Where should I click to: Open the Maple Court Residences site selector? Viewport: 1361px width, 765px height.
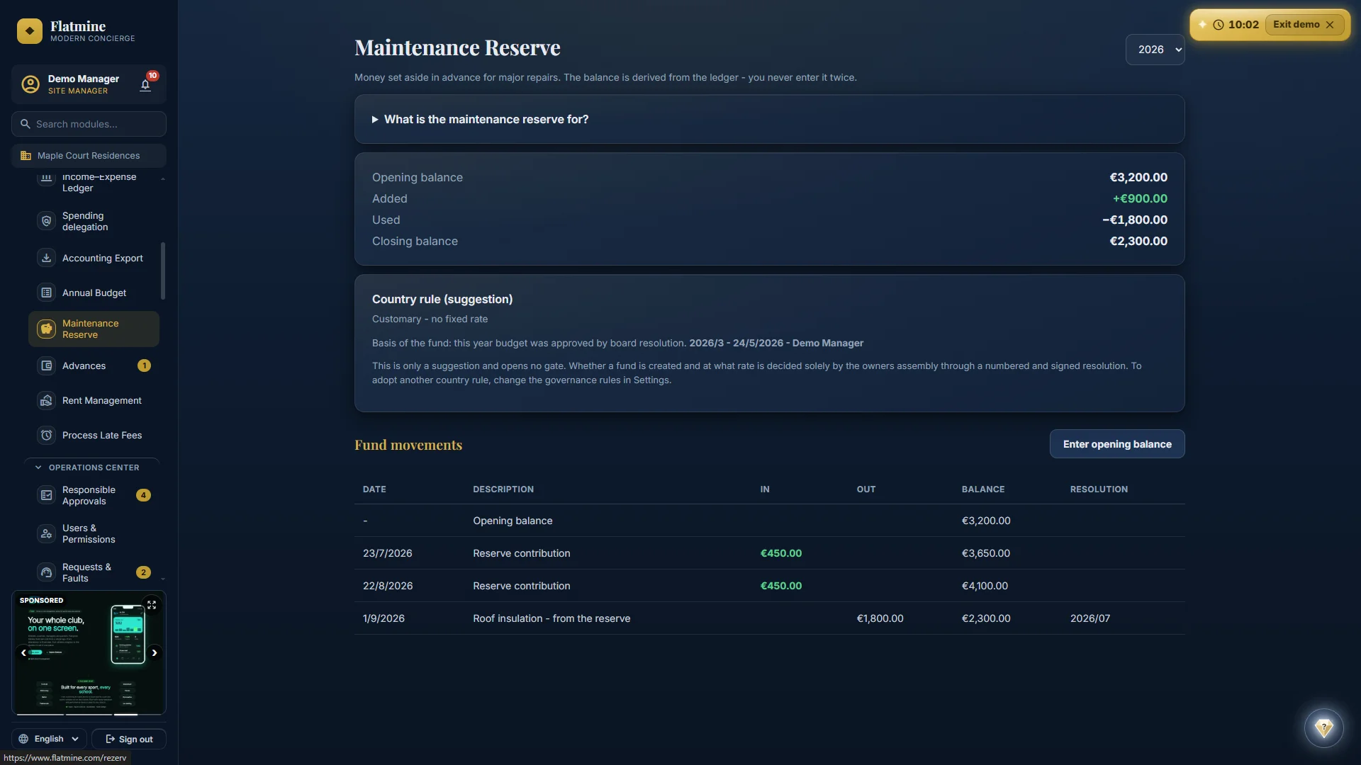(x=89, y=156)
